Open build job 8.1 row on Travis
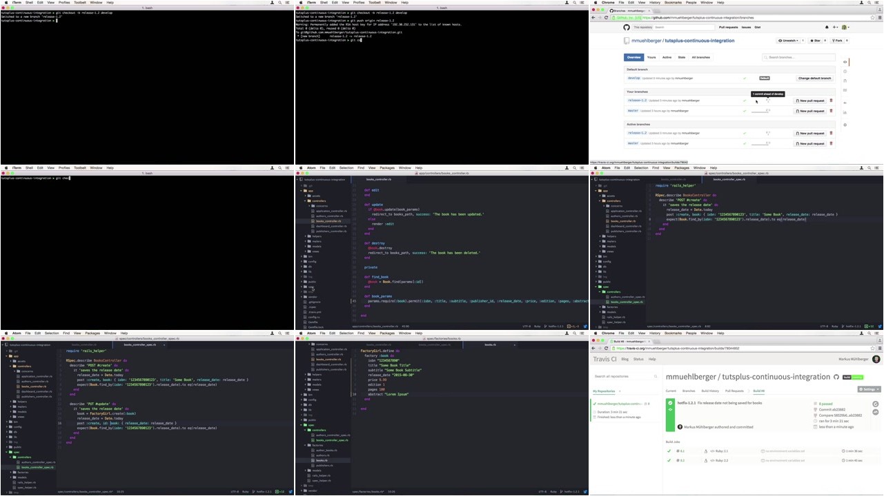This screenshot has height=496, width=884. pyautogui.click(x=774, y=451)
